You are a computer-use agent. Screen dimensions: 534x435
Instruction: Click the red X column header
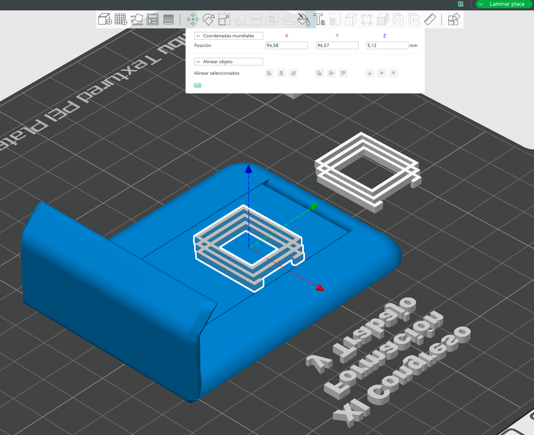tap(287, 36)
